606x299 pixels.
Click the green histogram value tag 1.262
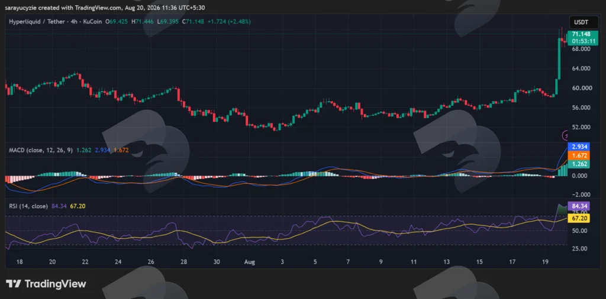(x=579, y=164)
